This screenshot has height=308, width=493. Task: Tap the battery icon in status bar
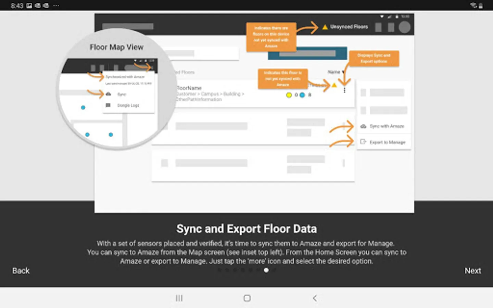(x=481, y=5)
